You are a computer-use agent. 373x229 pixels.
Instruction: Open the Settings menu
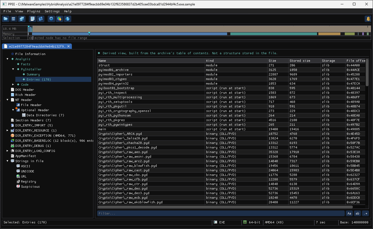52,11
